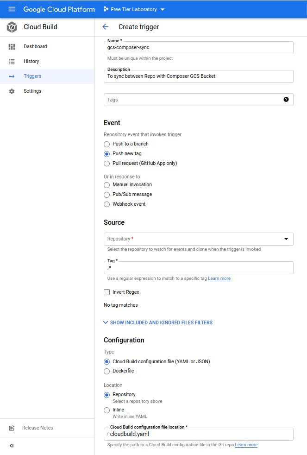The height and width of the screenshot is (455, 307).
Task: Open Dashboard in the sidebar
Action: (47, 47)
